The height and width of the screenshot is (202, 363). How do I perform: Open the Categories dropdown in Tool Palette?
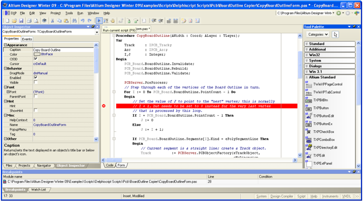318,35
